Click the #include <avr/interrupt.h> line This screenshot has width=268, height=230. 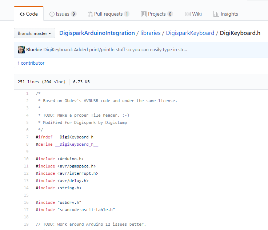67,173
